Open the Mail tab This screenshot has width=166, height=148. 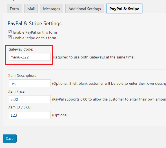pos(31,8)
